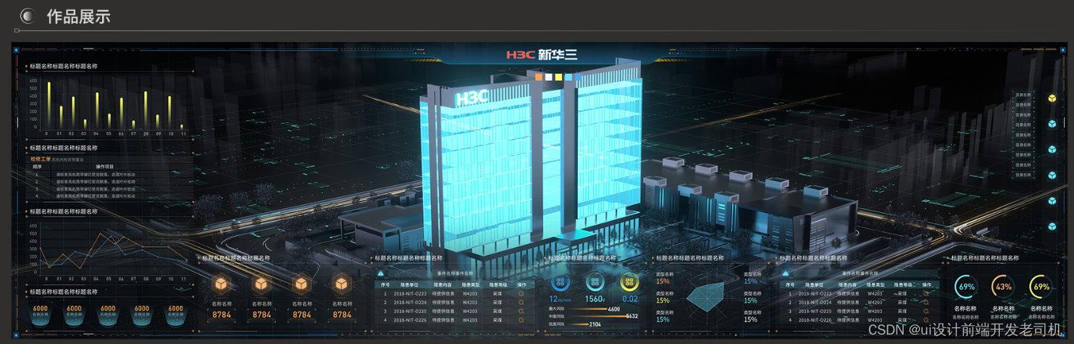Click search icon for 2018-NIT-O224 in left events table
1074x344 pixels.
(x=521, y=302)
